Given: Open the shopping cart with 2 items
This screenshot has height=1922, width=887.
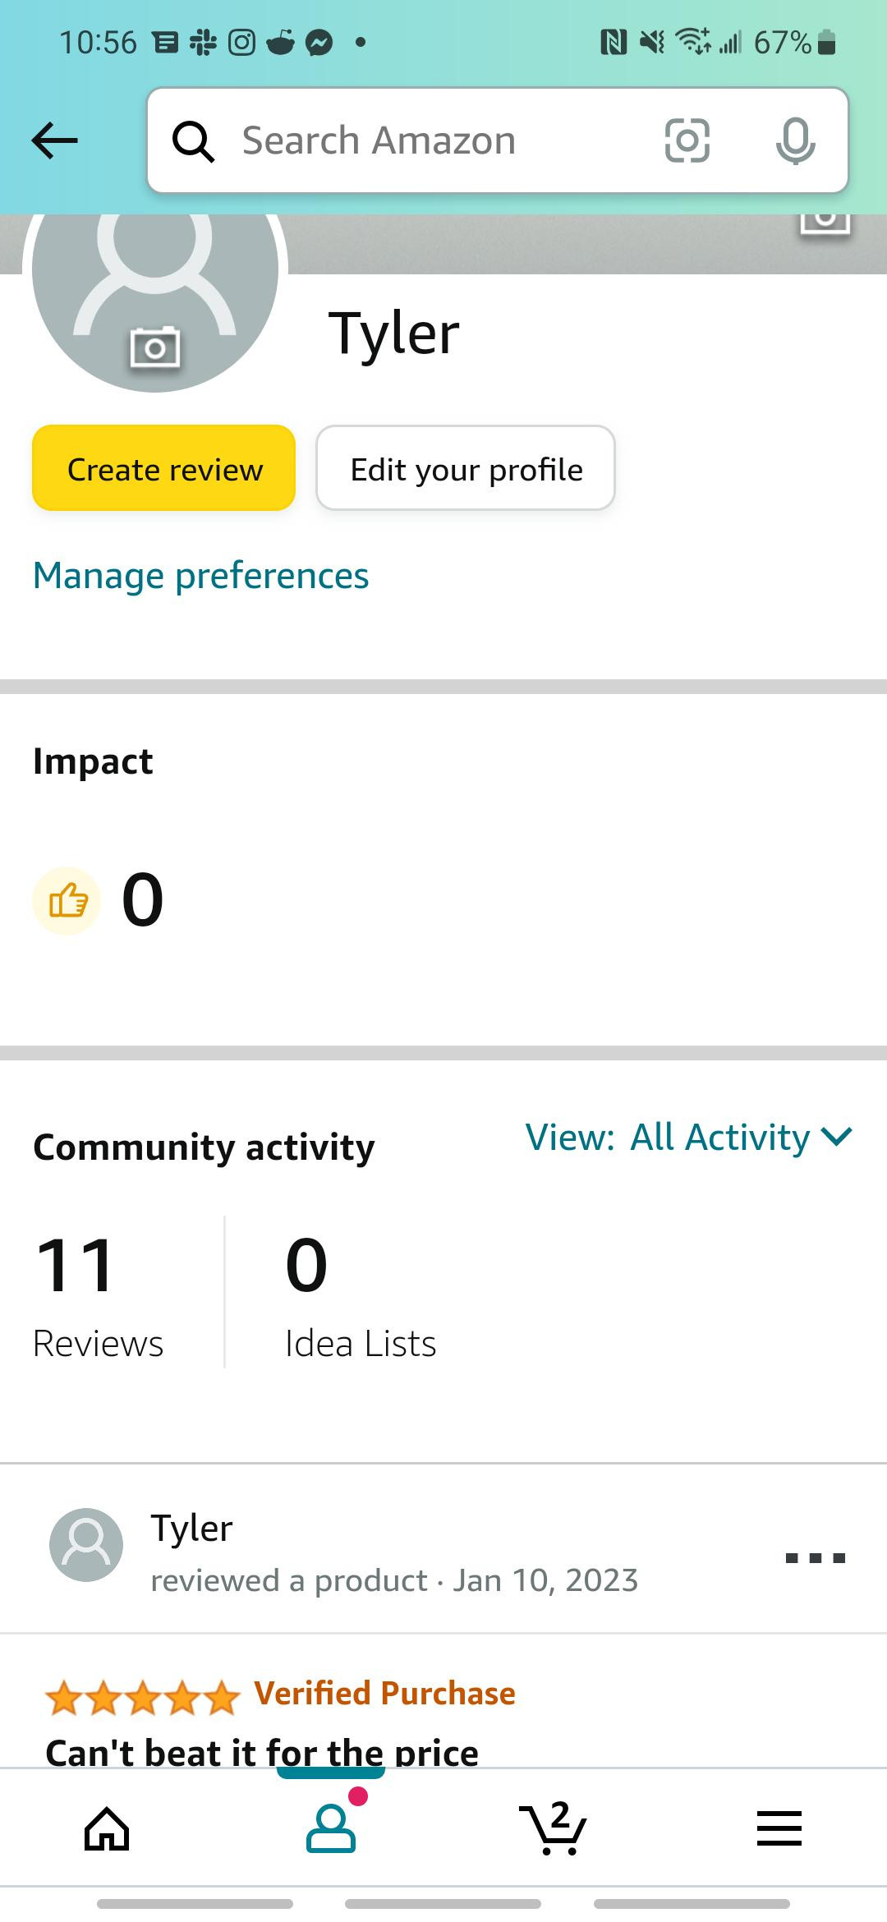Looking at the screenshot, I should coord(554,1828).
